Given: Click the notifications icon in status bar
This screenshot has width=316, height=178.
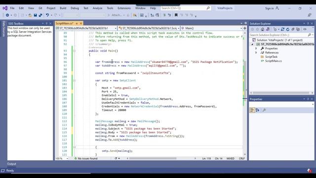Looking at the screenshot, I should click(310, 171).
